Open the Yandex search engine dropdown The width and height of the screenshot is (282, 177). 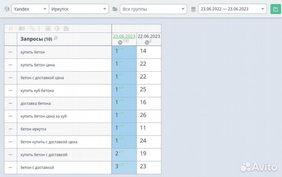click(30, 9)
